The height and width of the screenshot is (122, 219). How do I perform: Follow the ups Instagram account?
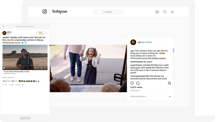tap(149, 42)
